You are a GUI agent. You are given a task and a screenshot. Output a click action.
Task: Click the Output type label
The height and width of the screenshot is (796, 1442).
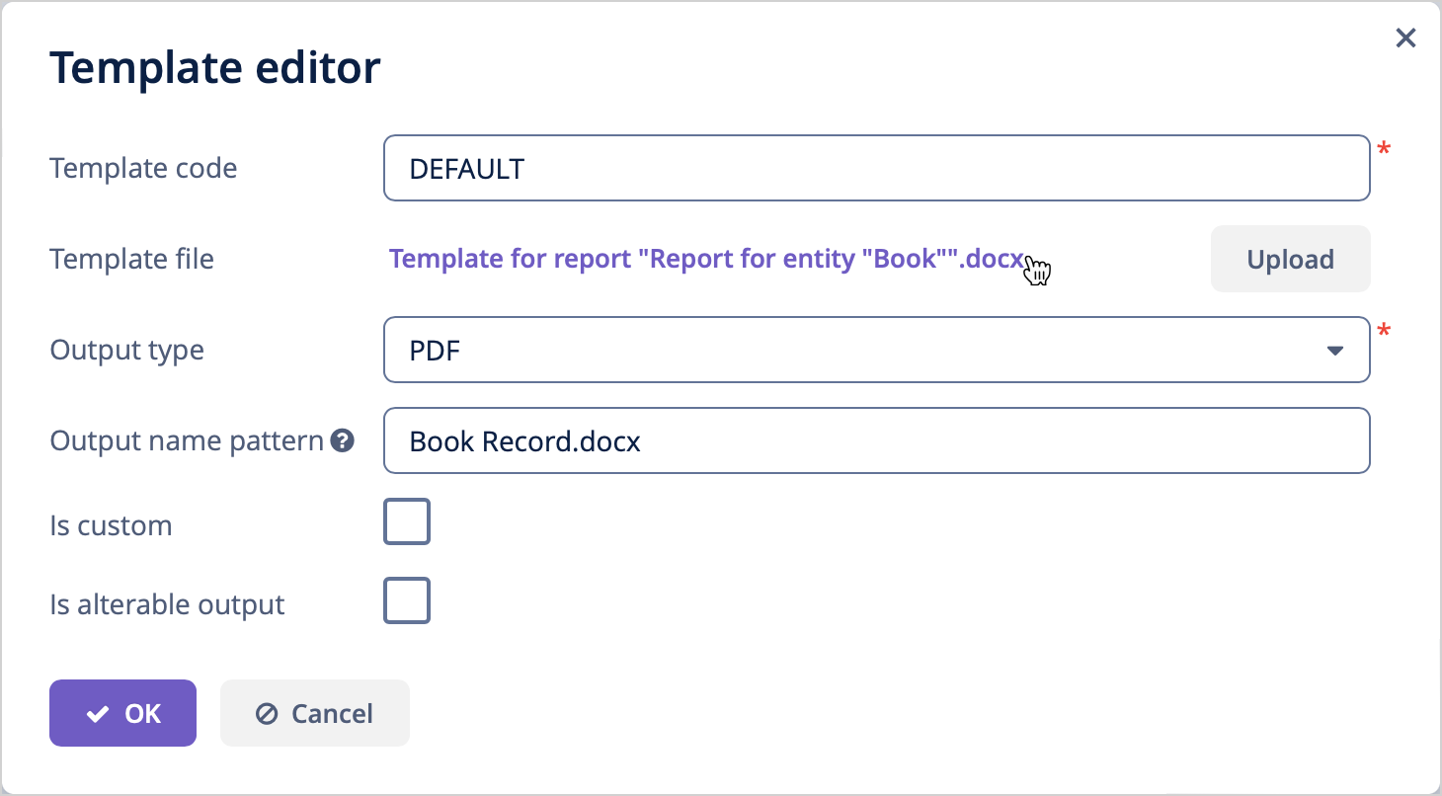126,351
